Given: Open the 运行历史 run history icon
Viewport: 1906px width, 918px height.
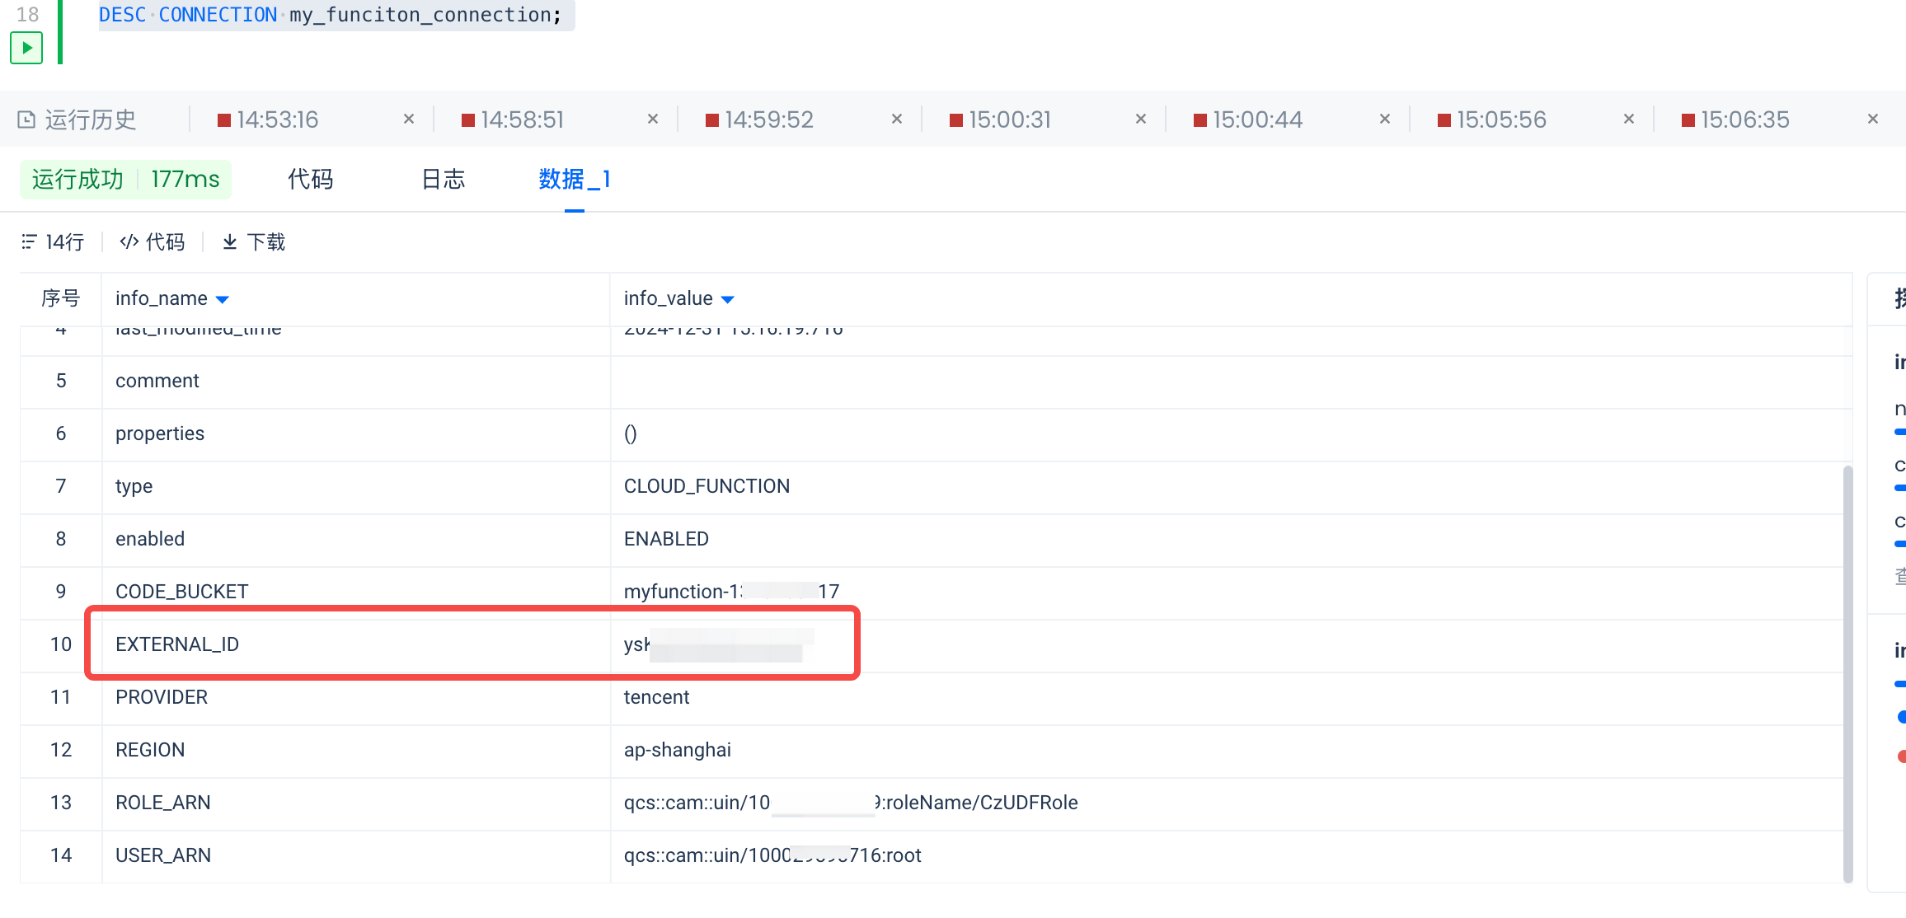Looking at the screenshot, I should coord(27,119).
